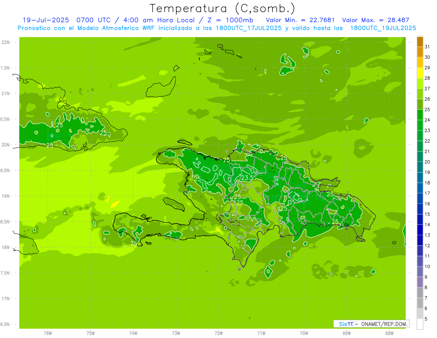The height and width of the screenshot is (338, 437).
Task: Click the "72W" longitude axis label
Action: tap(219, 333)
